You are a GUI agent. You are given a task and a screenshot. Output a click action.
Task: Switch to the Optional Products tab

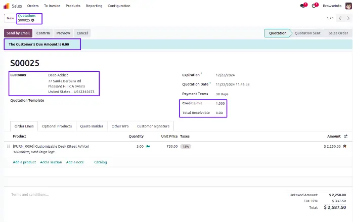[57, 126]
